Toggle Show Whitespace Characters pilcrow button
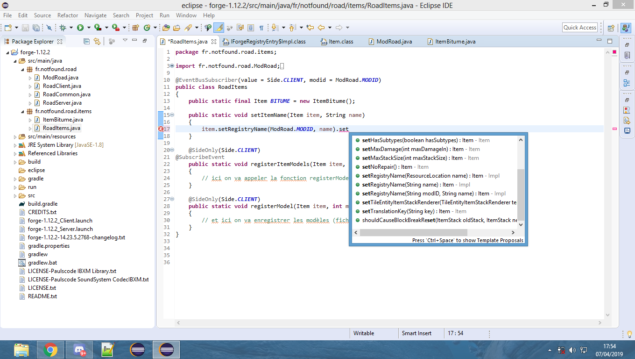This screenshot has height=359, width=635. pyautogui.click(x=261, y=28)
